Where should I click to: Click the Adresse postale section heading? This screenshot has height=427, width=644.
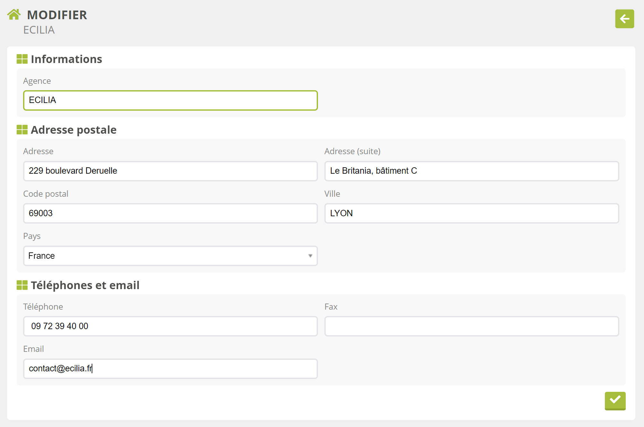point(73,130)
